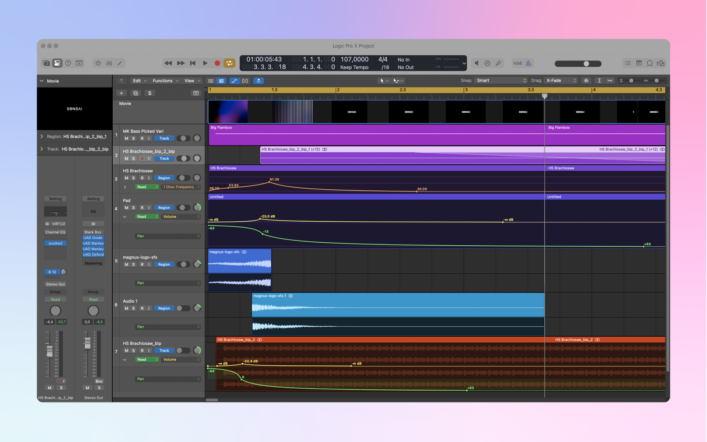Toggle Smart Controls dial icon

(x=98, y=63)
